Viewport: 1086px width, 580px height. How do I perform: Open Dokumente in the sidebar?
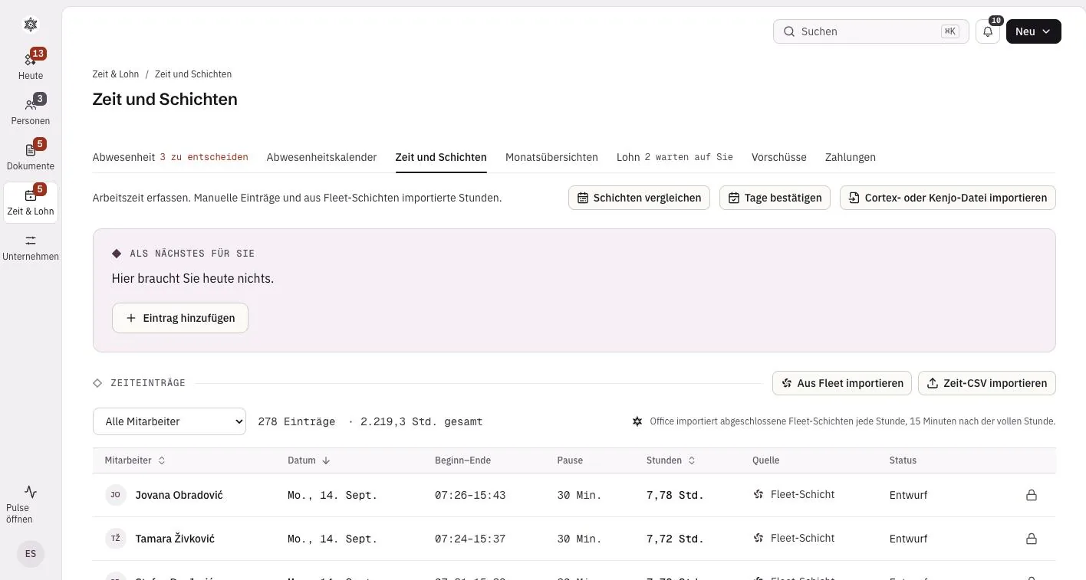point(31,155)
